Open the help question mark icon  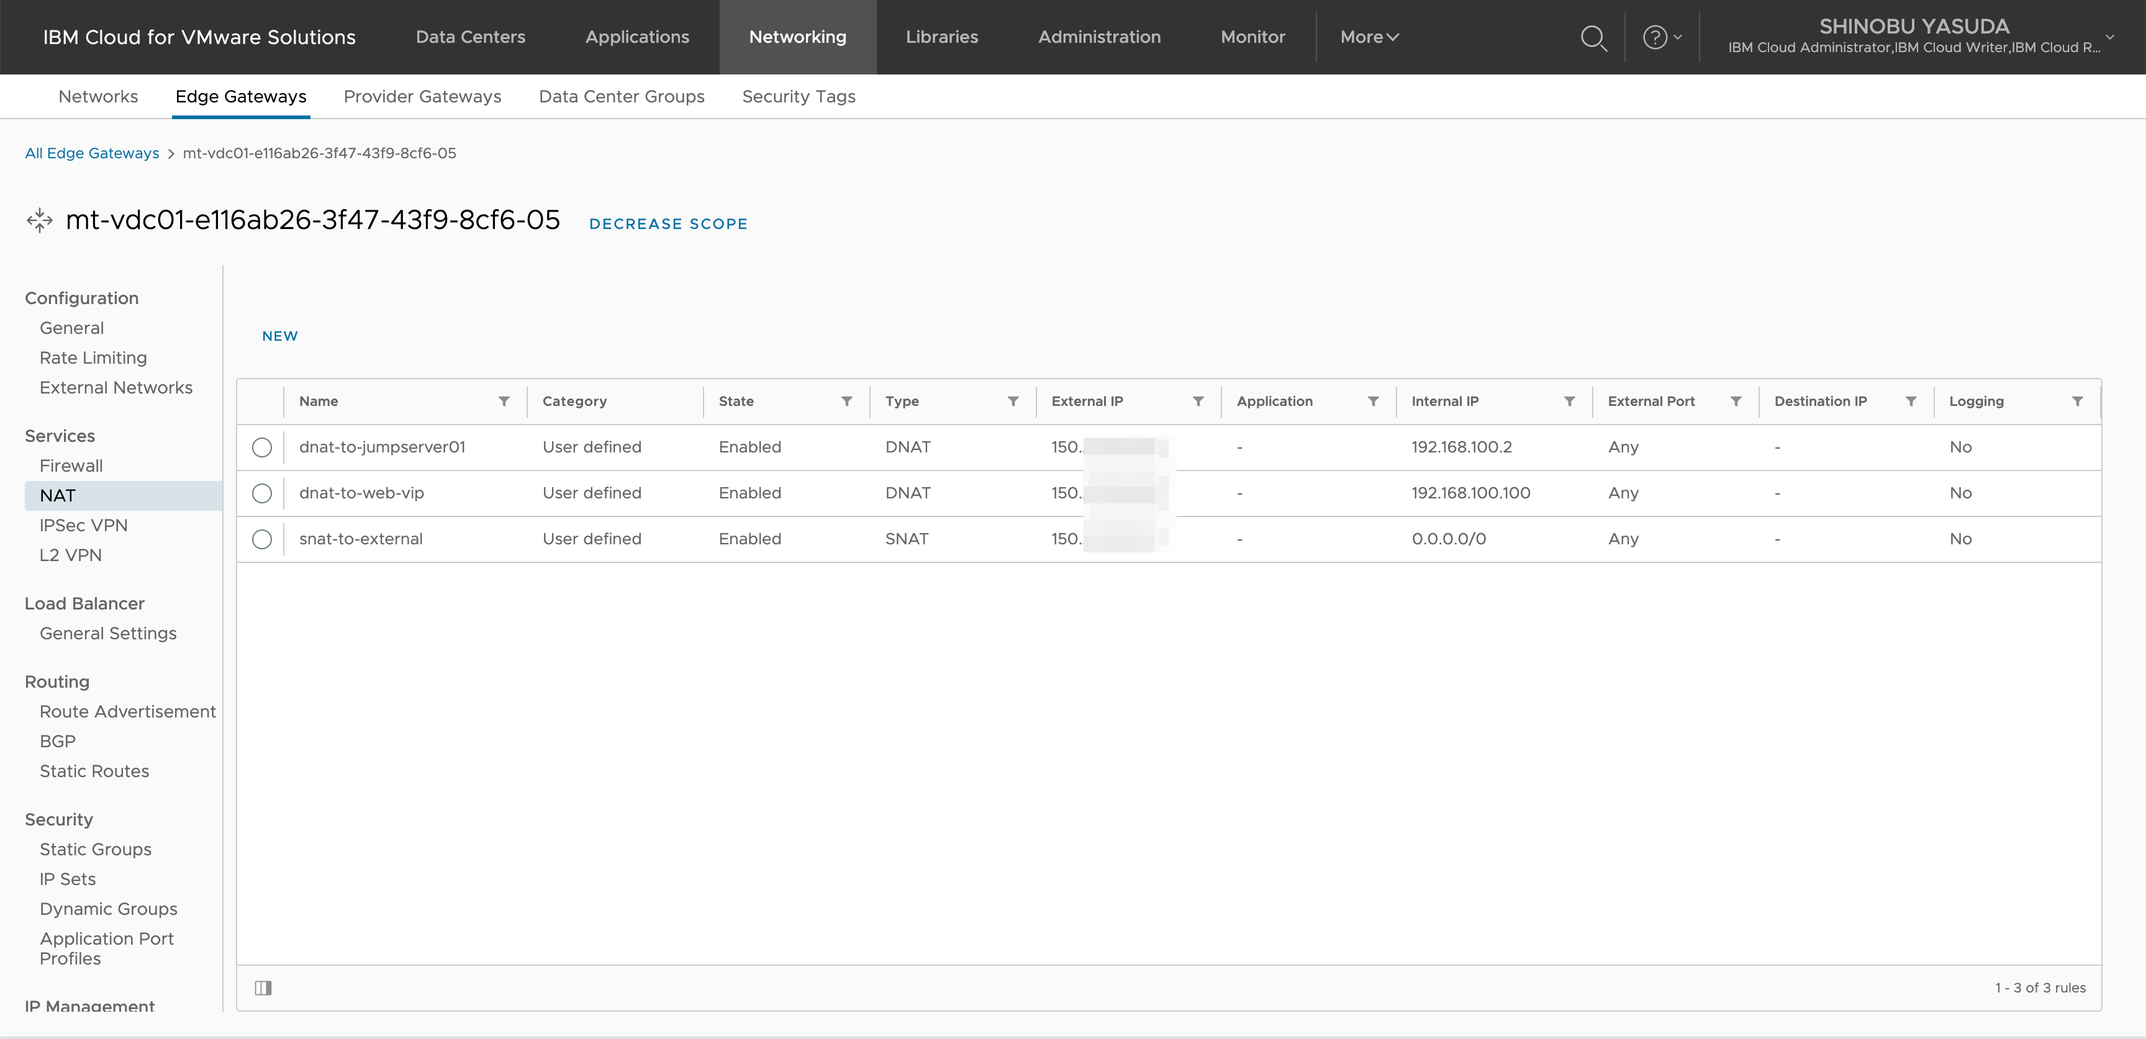coord(1654,37)
